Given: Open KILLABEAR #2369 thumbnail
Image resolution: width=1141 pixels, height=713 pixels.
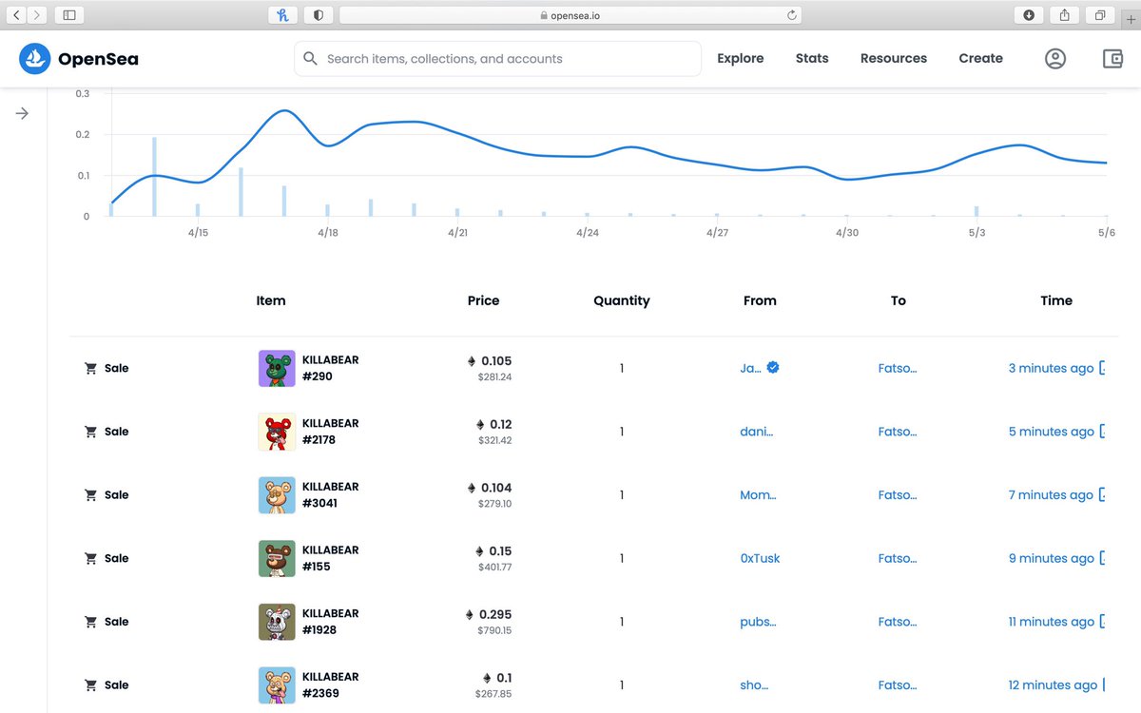Looking at the screenshot, I should [x=277, y=685].
